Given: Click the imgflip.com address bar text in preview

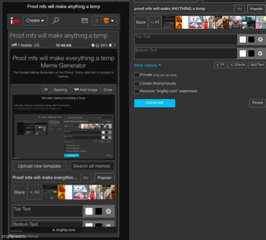Looking at the screenshot, I should (66, 230).
